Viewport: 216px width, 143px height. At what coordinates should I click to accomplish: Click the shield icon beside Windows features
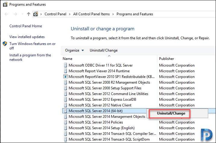(x=5, y=44)
